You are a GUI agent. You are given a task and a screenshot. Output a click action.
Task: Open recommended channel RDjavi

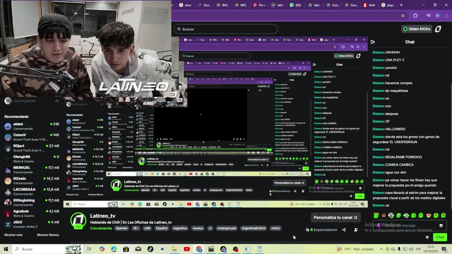(31, 148)
